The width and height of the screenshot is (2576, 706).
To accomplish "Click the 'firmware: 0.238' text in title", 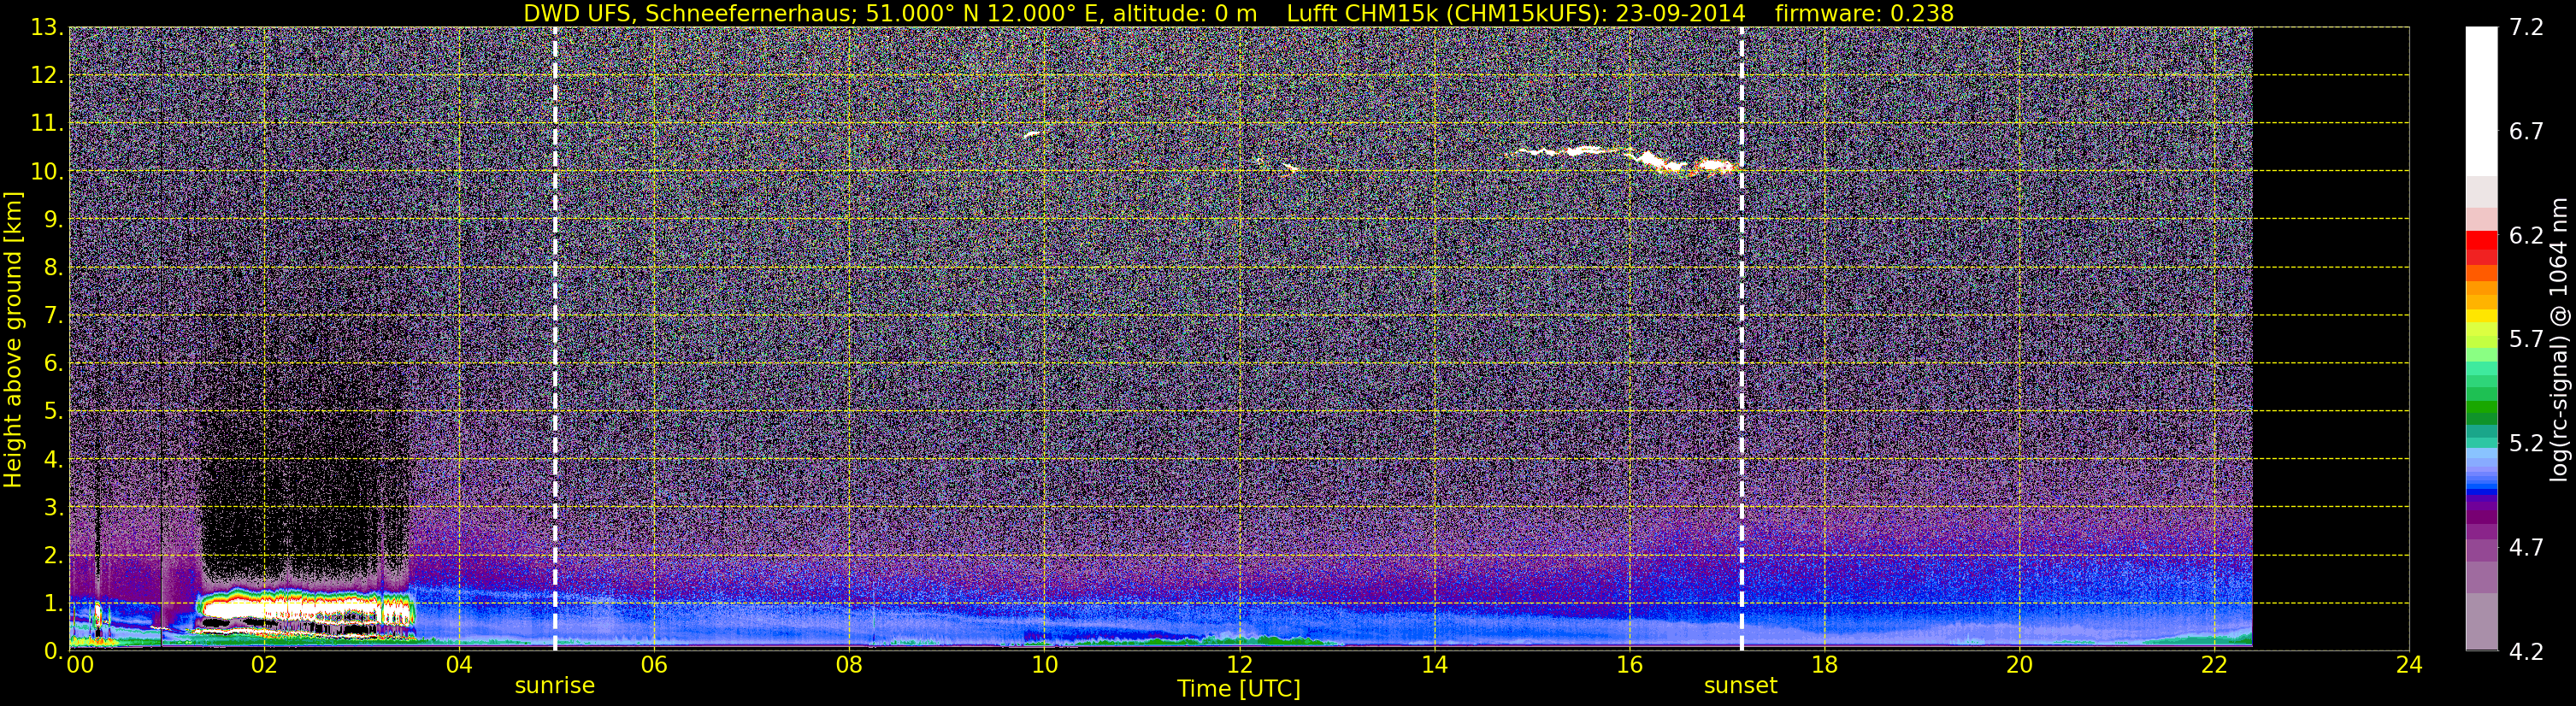I will [x=1864, y=13].
